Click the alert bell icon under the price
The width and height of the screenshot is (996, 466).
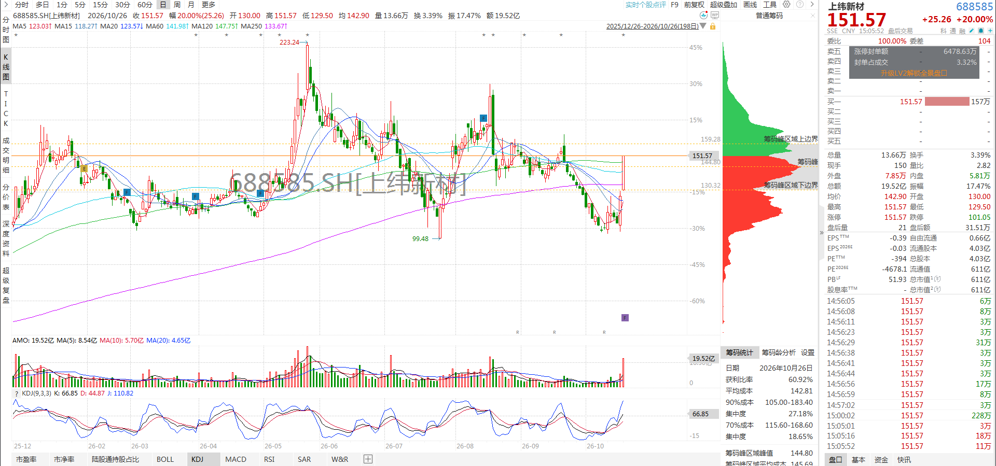[981, 31]
